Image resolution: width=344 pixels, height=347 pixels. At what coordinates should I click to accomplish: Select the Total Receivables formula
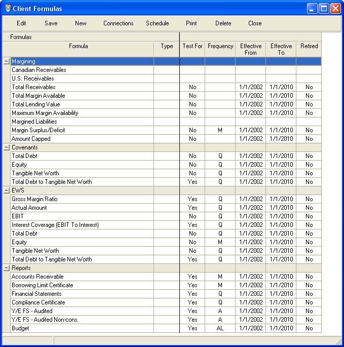[82, 87]
